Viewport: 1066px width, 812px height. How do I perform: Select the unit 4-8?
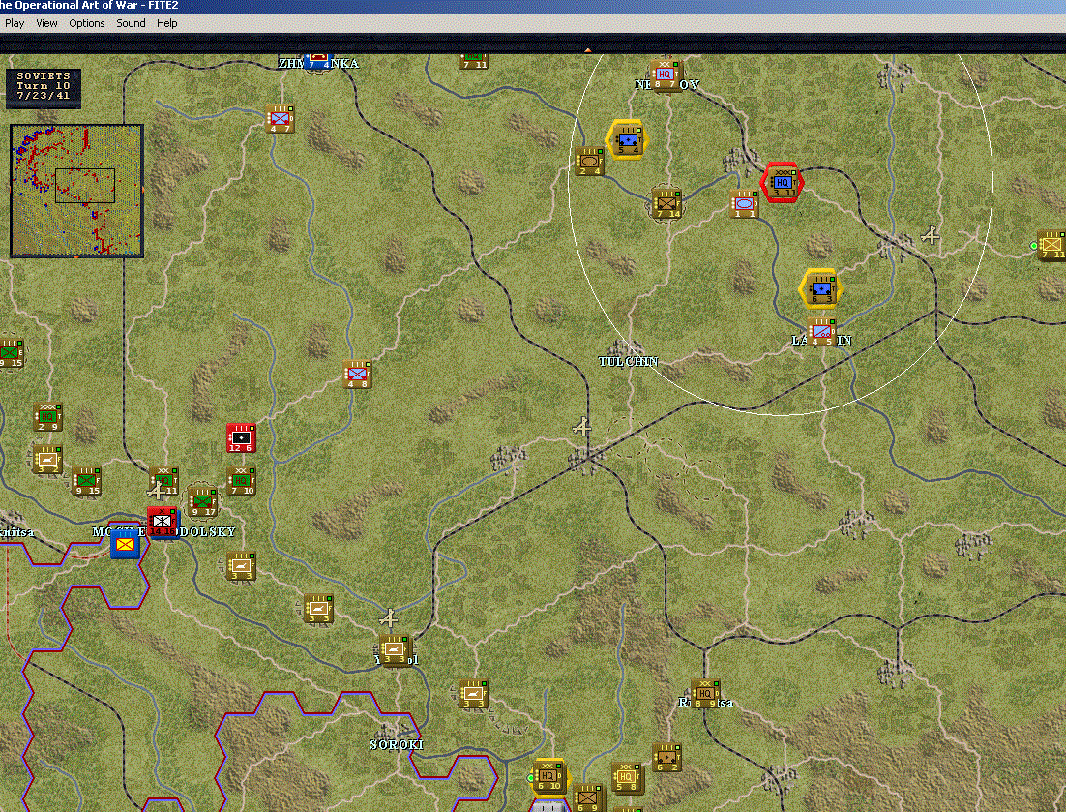click(357, 374)
